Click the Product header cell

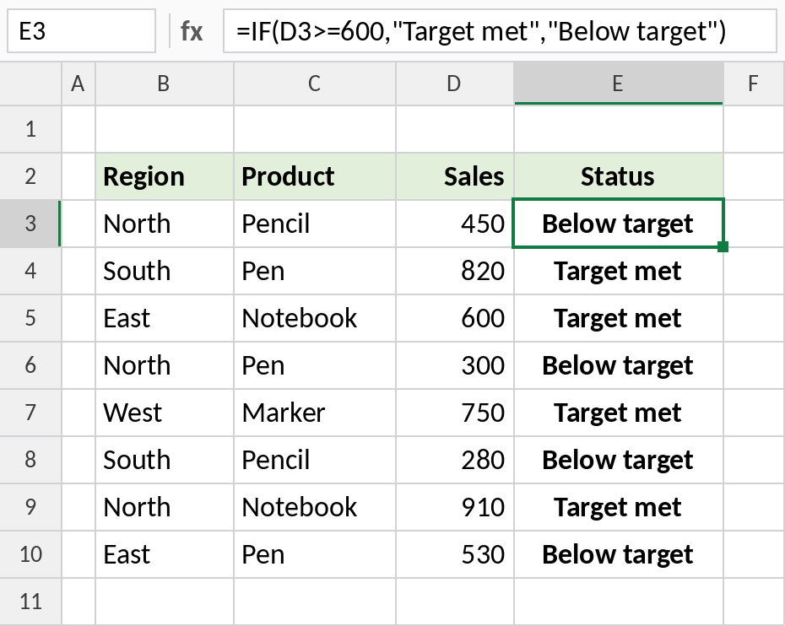coord(314,176)
